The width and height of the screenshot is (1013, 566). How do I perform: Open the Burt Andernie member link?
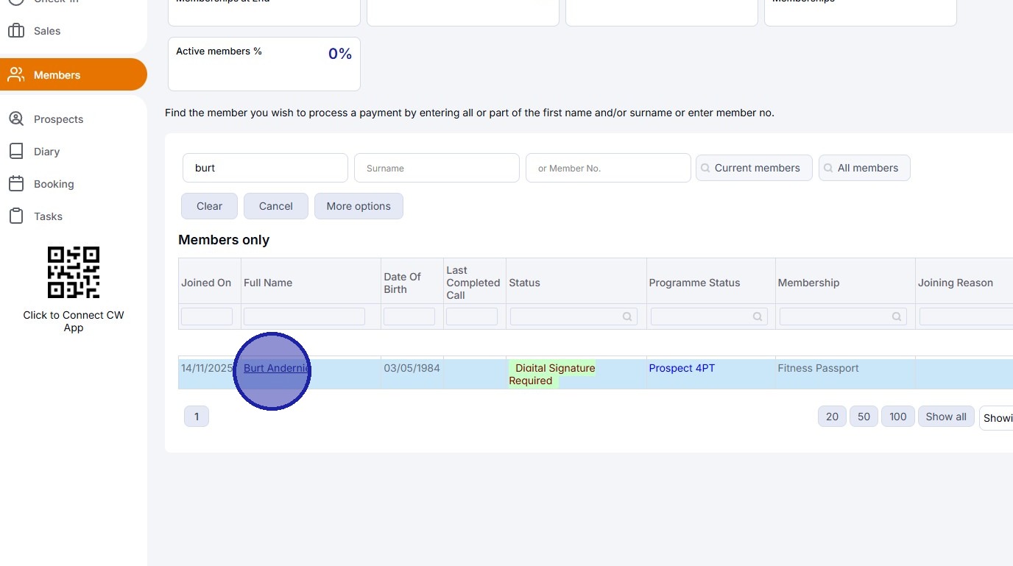click(x=277, y=368)
